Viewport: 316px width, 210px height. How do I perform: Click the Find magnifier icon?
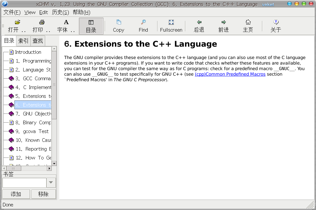(143, 22)
